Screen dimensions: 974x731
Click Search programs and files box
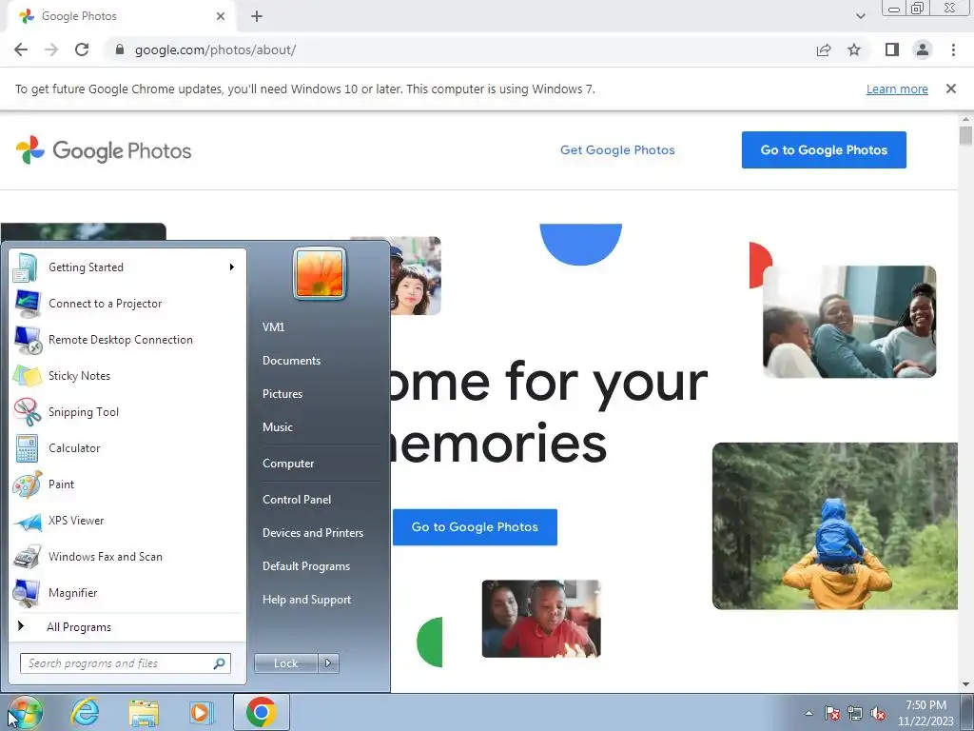pos(126,663)
